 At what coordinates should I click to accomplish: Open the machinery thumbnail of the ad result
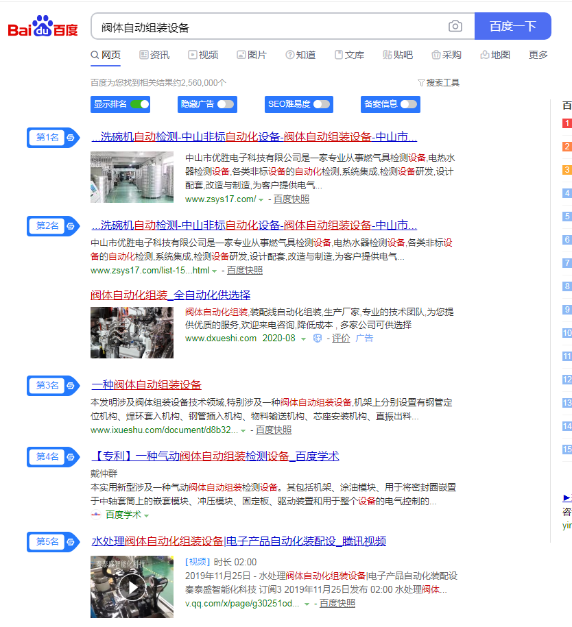click(132, 333)
